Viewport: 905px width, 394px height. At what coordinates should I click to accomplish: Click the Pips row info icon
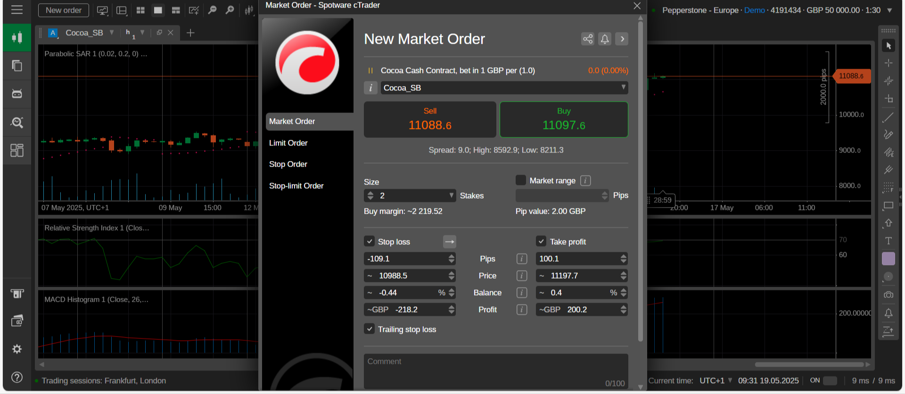[x=522, y=258]
